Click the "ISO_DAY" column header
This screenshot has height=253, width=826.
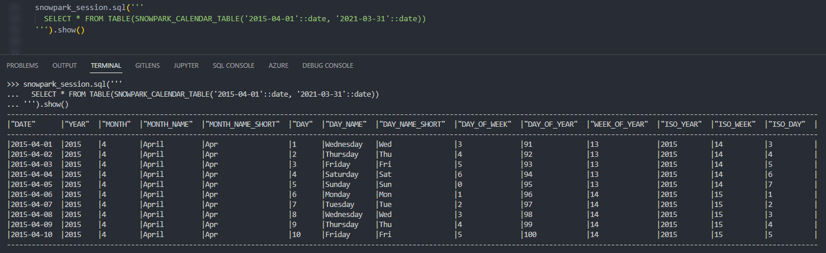786,124
